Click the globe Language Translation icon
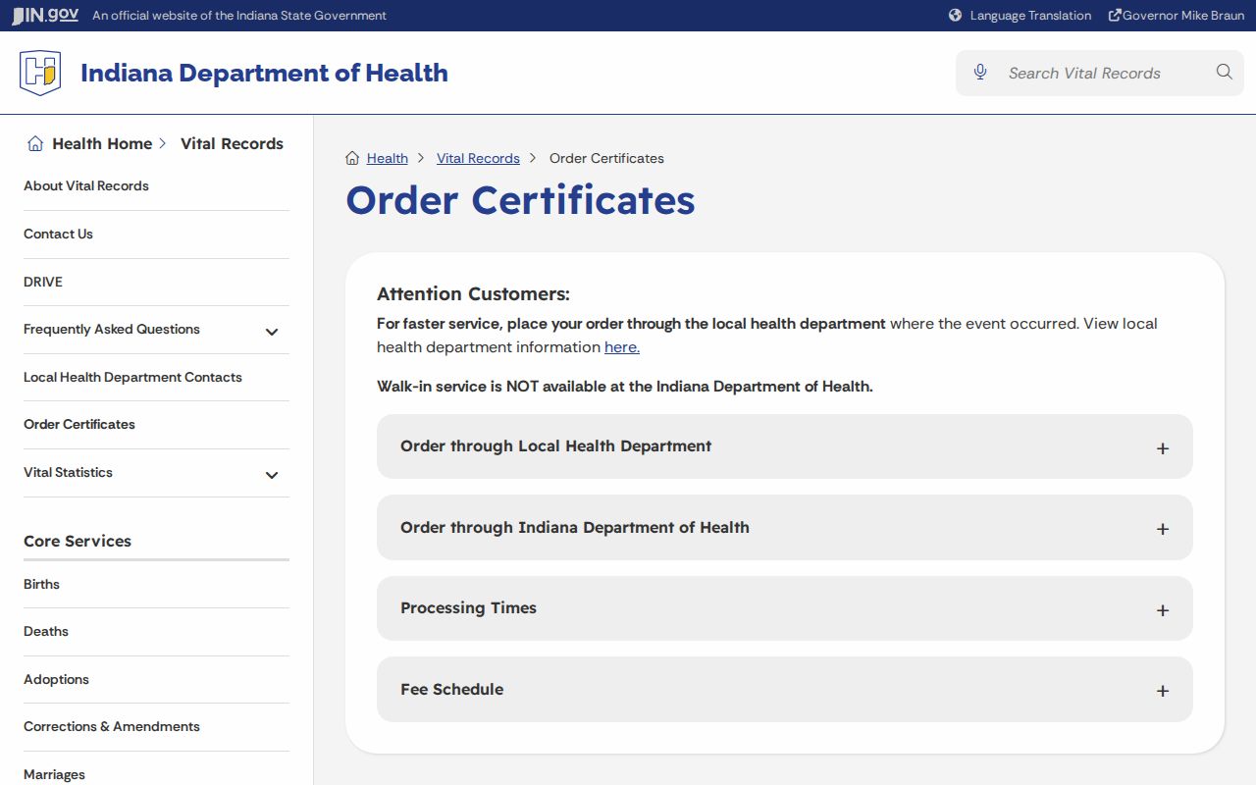This screenshot has height=785, width=1256. [955, 16]
